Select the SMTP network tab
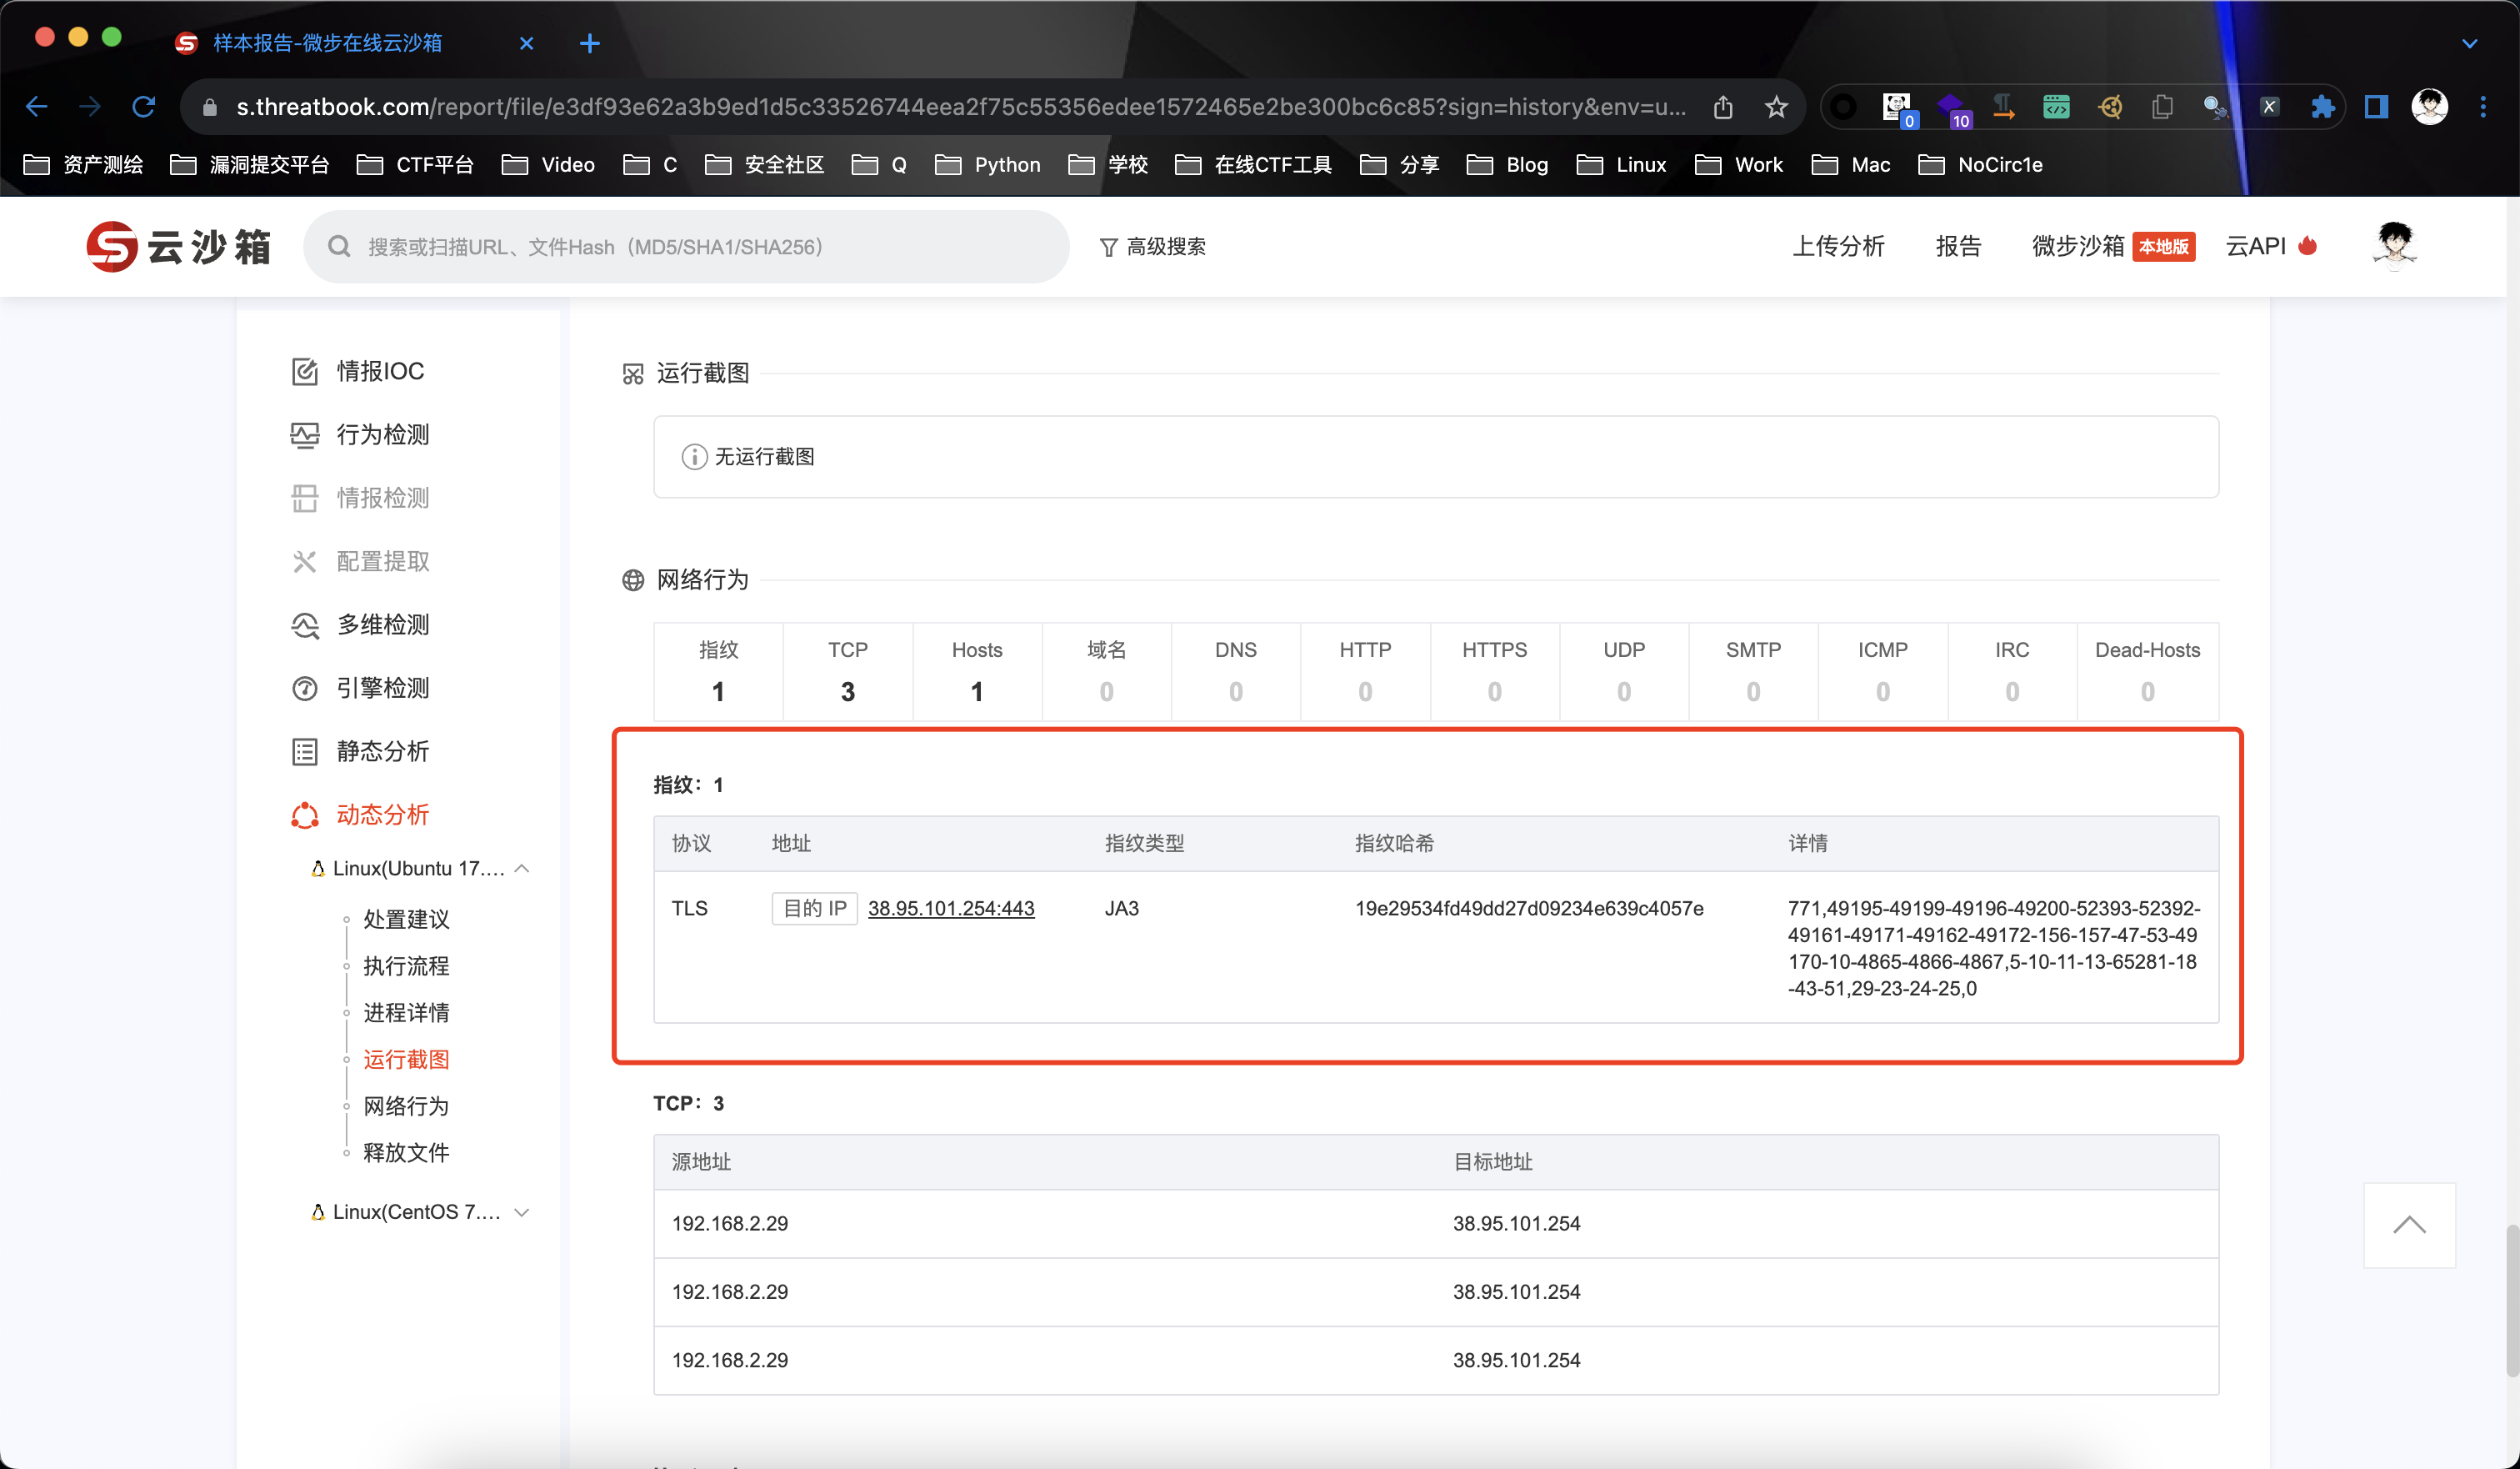The image size is (2520, 1469). click(1753, 670)
